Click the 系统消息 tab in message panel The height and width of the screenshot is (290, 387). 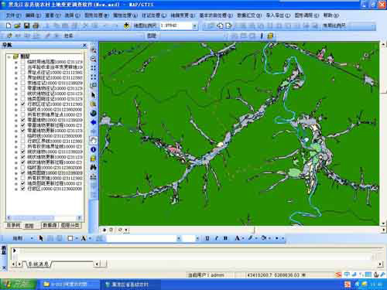click(x=38, y=264)
